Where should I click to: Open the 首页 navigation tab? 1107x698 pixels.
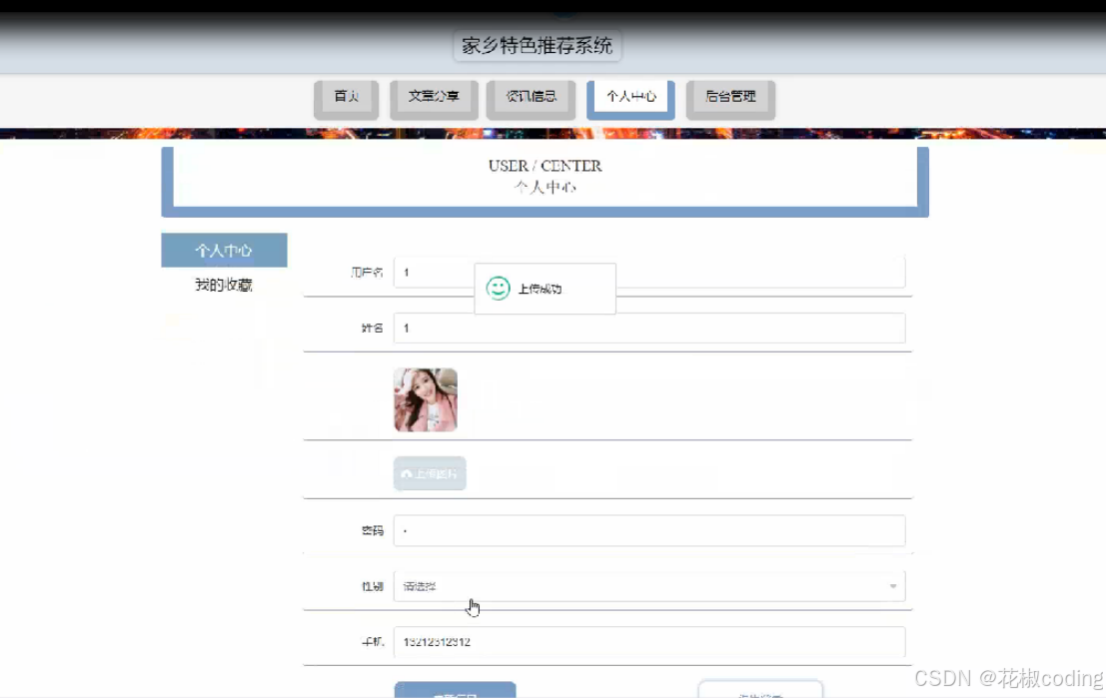(x=346, y=98)
